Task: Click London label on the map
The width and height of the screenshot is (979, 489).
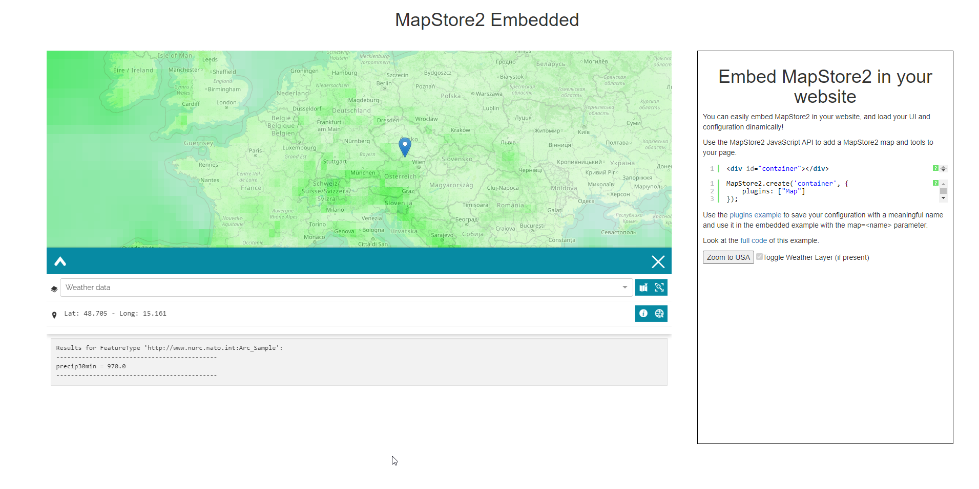Action: click(226, 103)
